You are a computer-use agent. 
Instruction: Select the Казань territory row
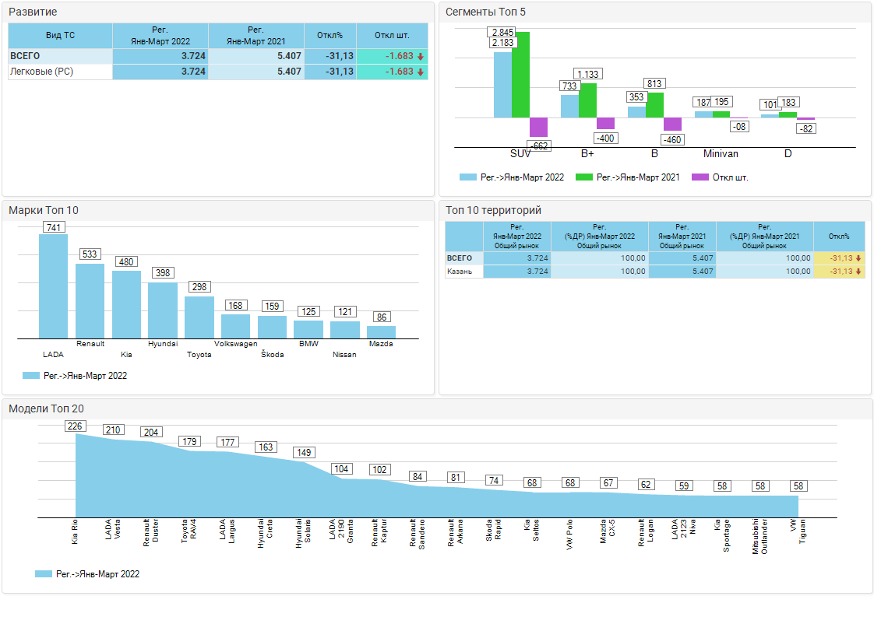[458, 272]
